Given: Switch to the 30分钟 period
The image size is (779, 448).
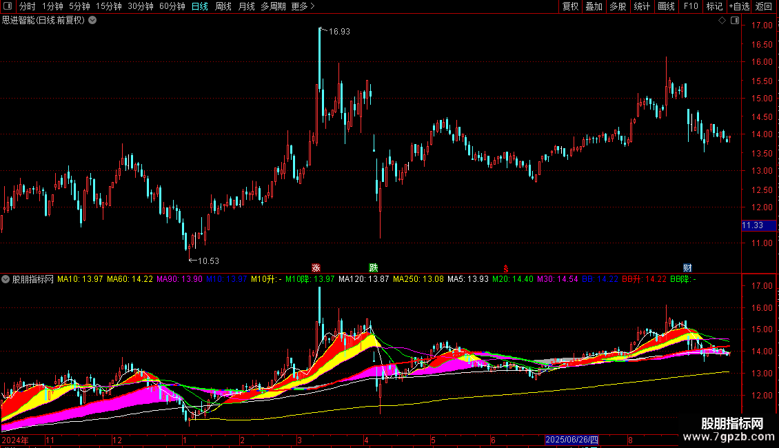Looking at the screenshot, I should [141, 6].
